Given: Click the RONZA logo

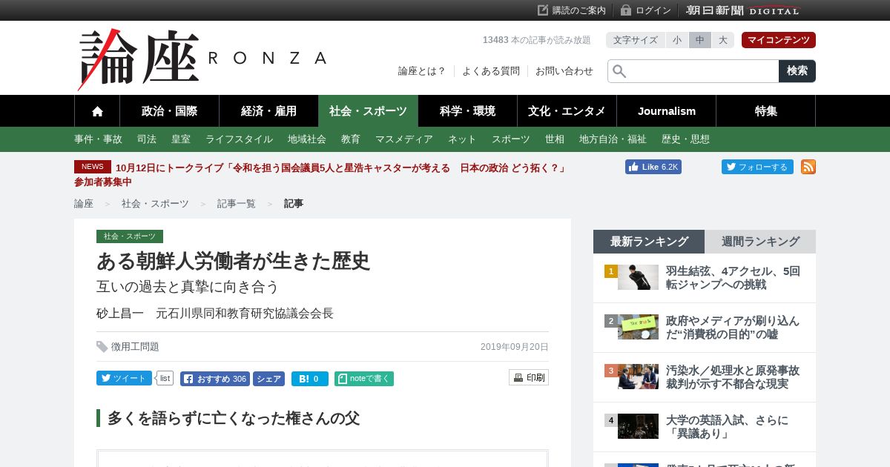Looking at the screenshot, I should (202, 59).
